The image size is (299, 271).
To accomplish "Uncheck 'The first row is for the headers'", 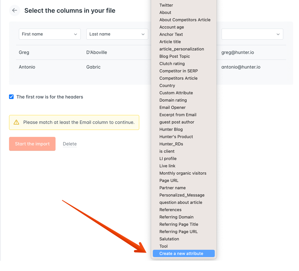I will pos(11,97).
